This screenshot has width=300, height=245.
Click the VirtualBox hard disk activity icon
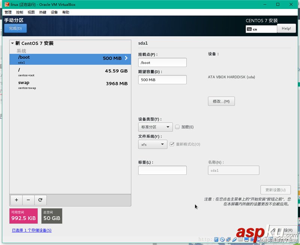216,239
